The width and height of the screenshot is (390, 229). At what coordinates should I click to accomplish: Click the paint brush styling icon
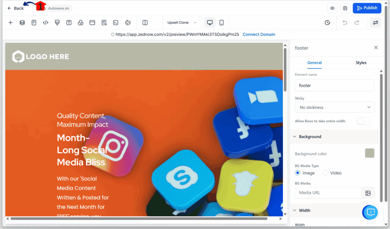point(57,22)
